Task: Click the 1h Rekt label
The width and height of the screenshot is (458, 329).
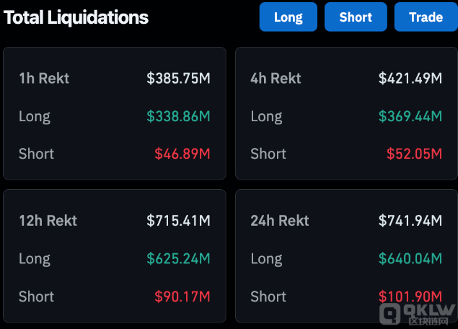Action: point(44,79)
